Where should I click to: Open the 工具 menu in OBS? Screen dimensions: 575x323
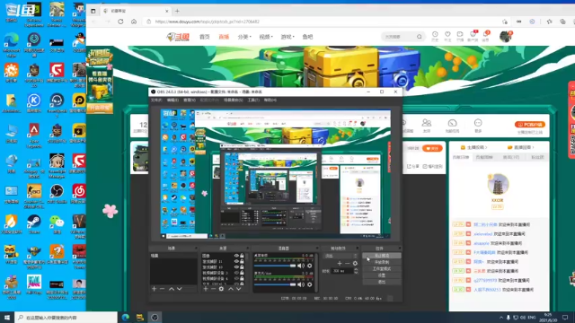point(253,100)
